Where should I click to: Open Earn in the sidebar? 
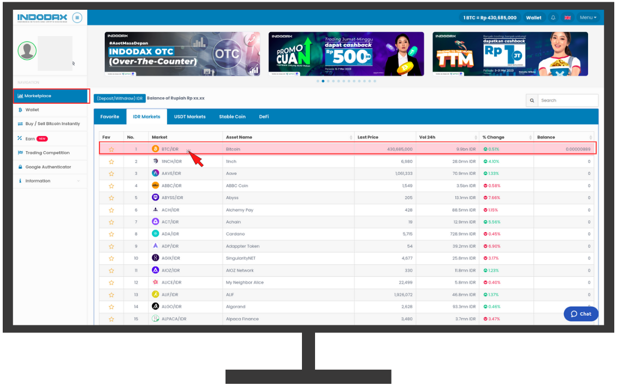50,139
